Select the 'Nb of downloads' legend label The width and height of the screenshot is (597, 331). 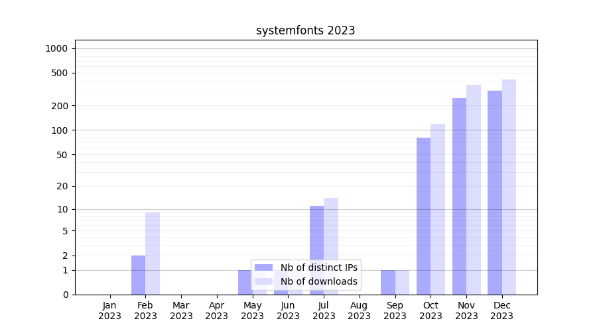[x=318, y=281]
